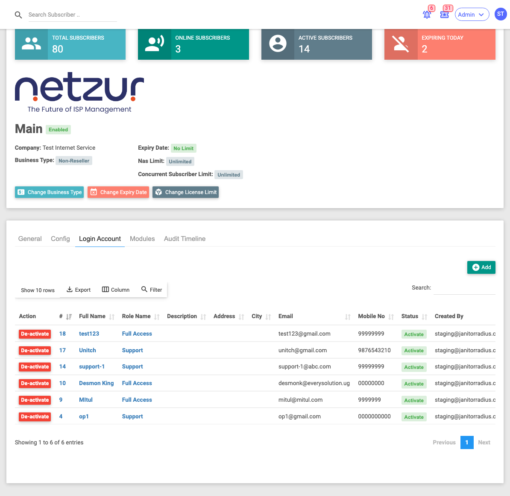Open Desmon King name link
The width and height of the screenshot is (510, 496).
pos(96,383)
